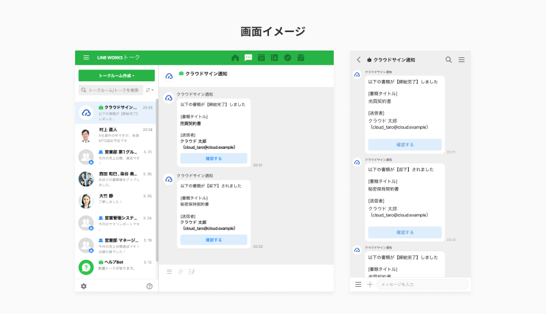Screen dimensions: 546x314
Task: Click 確認する on mobile 締結完了 message
Action: 405,145
